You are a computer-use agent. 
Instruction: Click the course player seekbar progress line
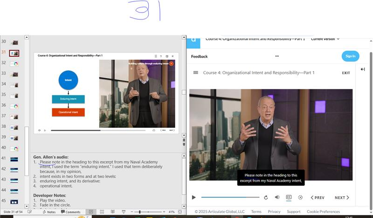(230, 197)
